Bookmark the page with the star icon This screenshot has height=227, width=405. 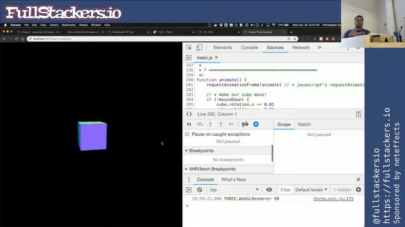295,39
